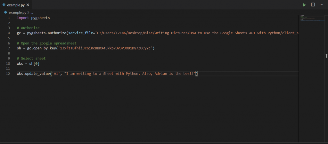Open example.py breadcrumb item
Viewport: 328px width, 144px height.
click(x=17, y=12)
